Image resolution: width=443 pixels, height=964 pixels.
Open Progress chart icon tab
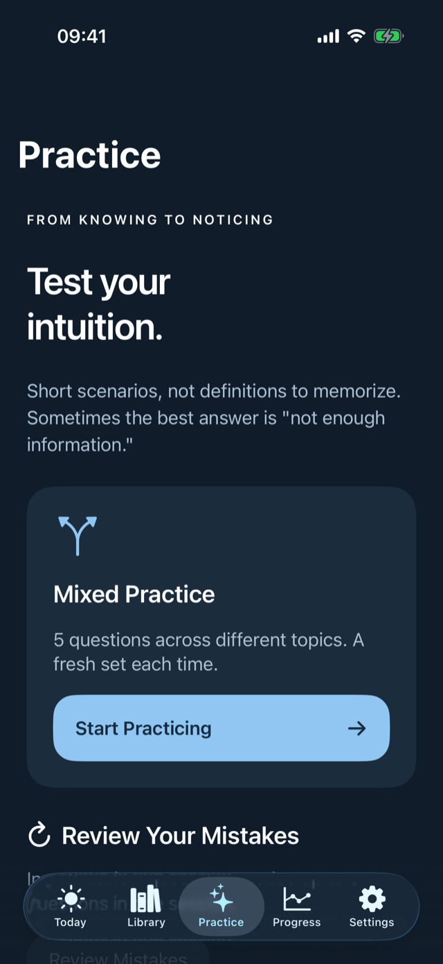pos(296,900)
